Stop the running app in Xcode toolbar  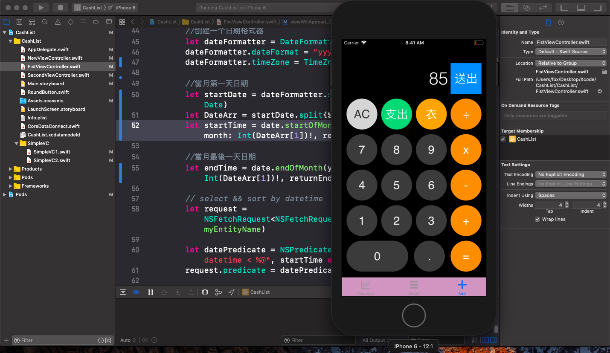(60, 8)
